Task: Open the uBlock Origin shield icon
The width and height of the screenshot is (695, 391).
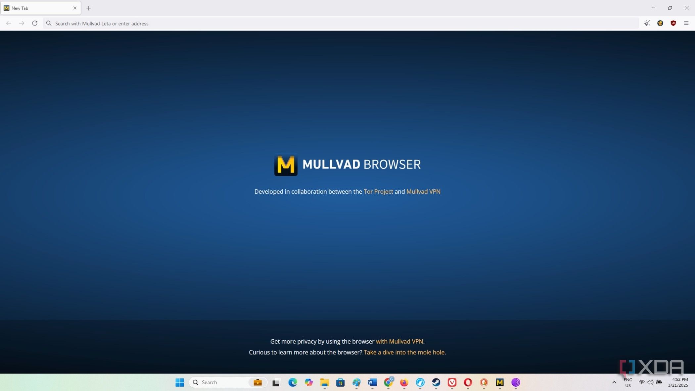Action: click(x=673, y=23)
